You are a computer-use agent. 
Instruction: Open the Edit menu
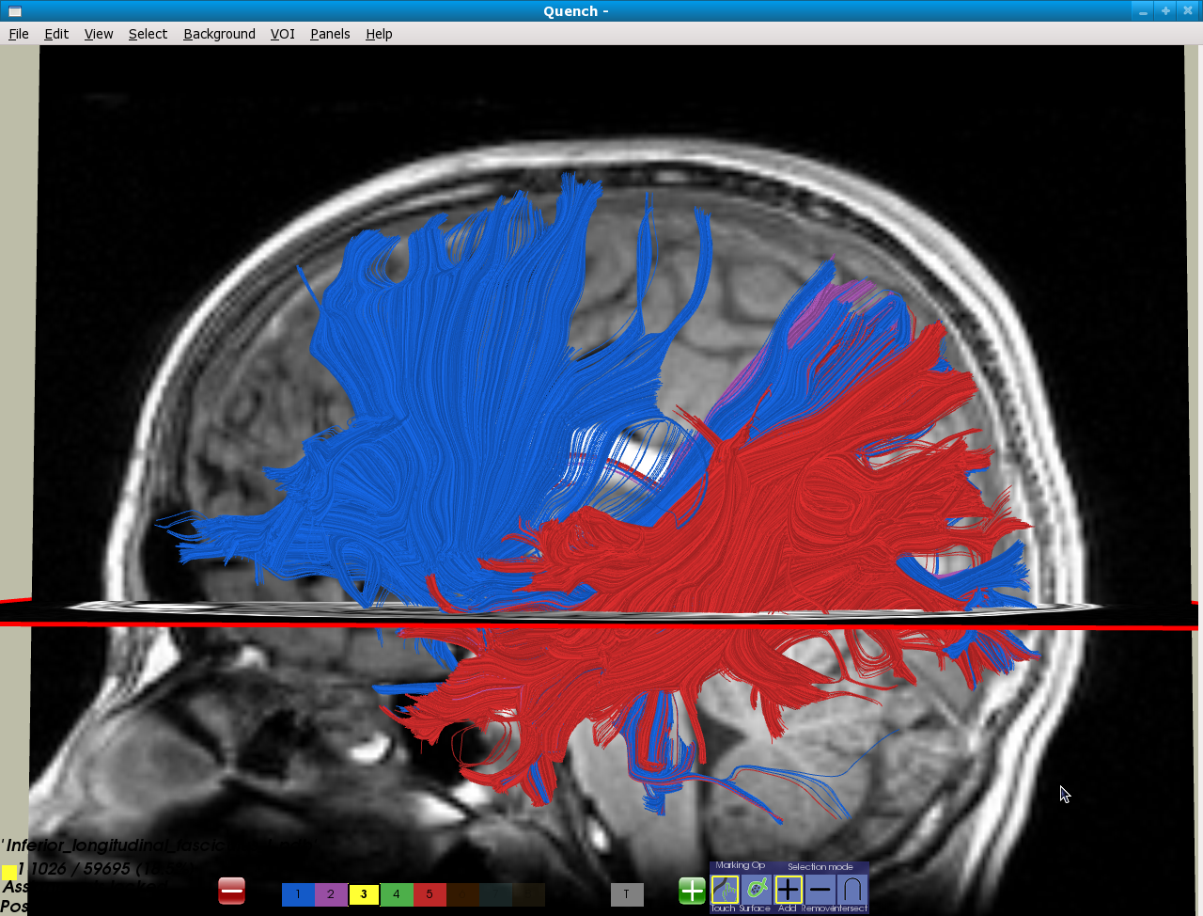pyautogui.click(x=56, y=34)
